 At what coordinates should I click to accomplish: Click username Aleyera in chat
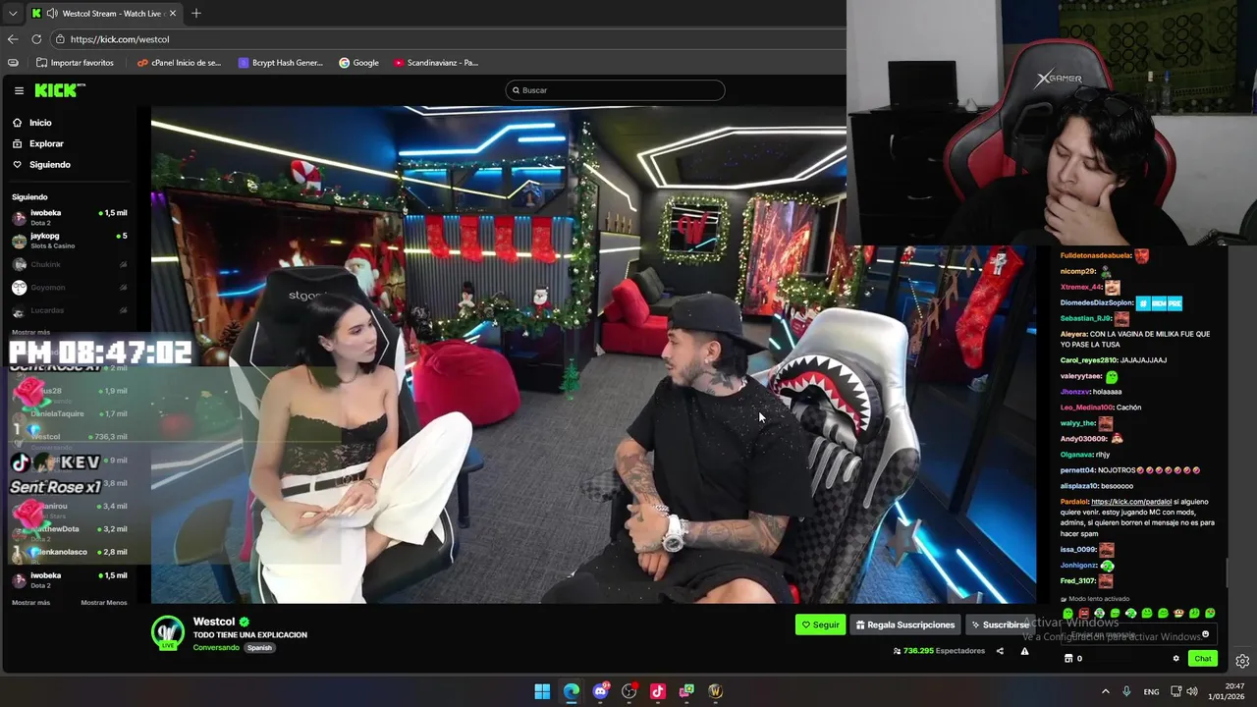(1073, 334)
